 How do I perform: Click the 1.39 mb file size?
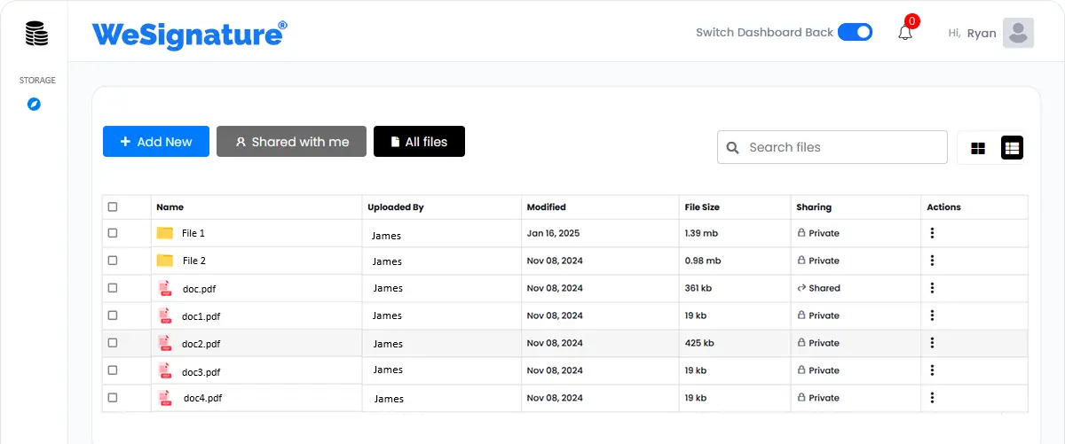[703, 233]
